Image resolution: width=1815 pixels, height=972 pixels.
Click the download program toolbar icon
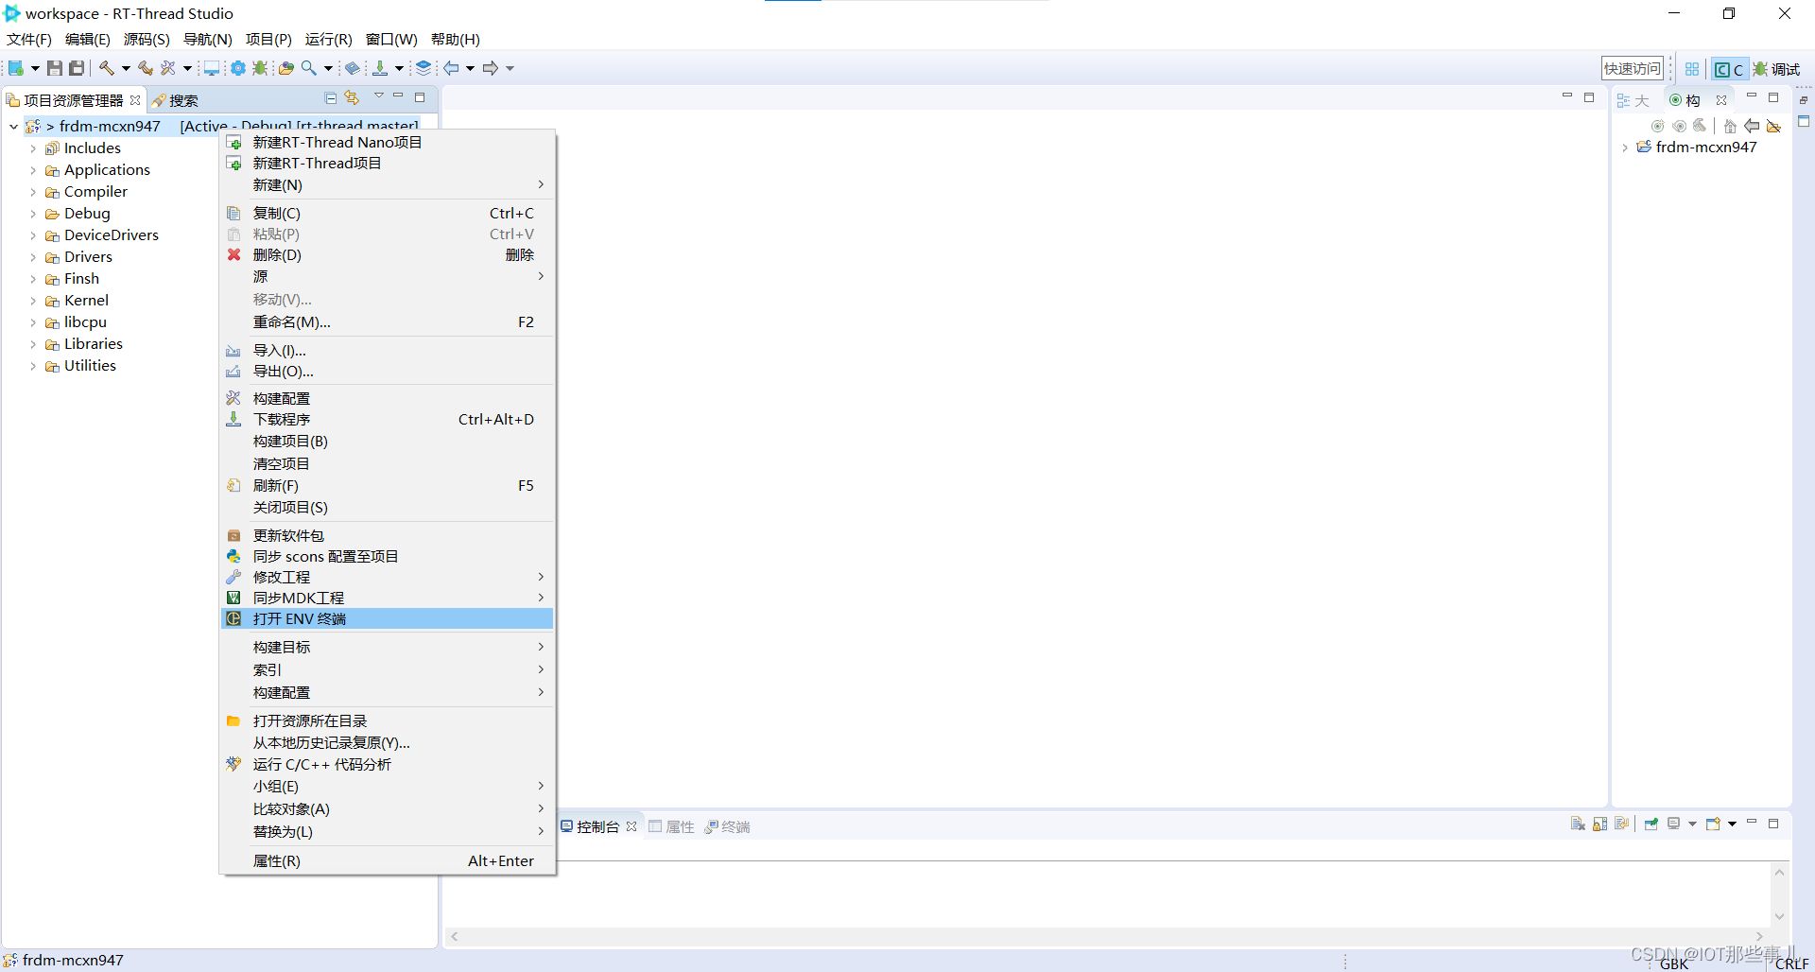(378, 68)
